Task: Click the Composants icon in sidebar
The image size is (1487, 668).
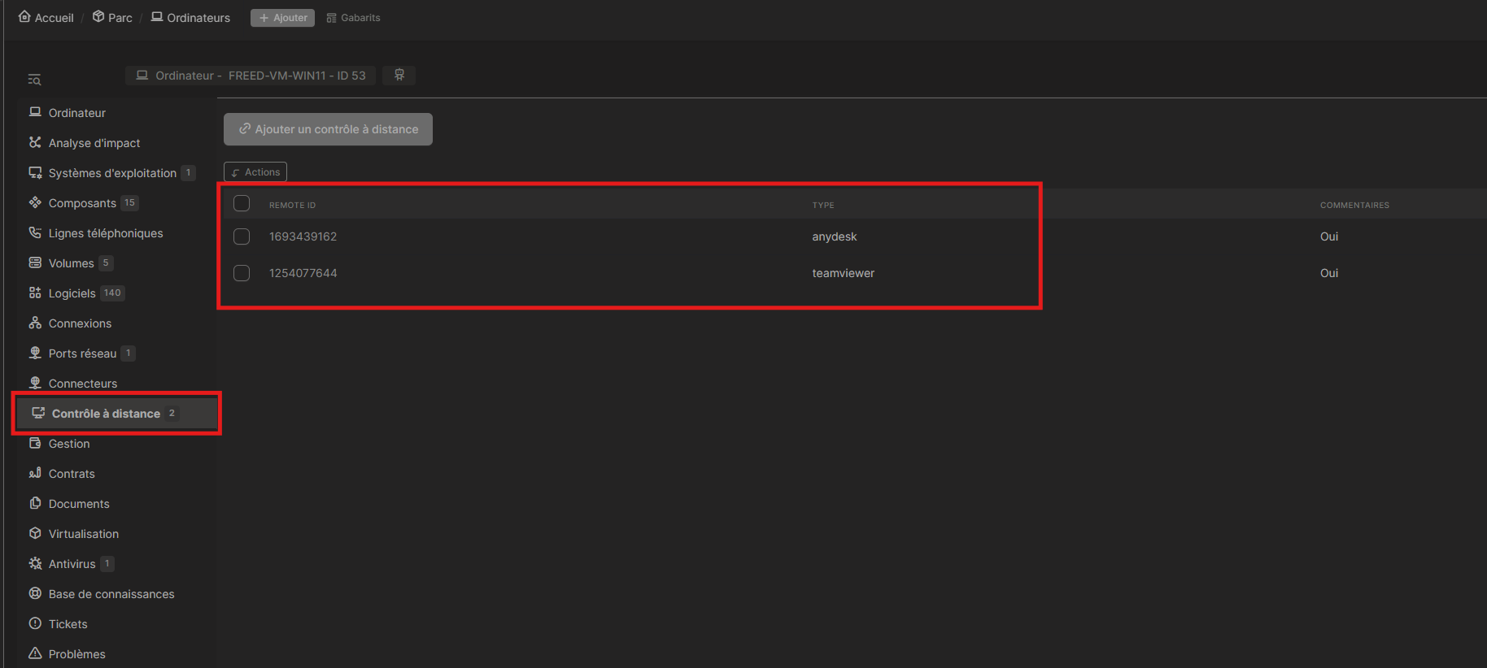Action: 35,202
